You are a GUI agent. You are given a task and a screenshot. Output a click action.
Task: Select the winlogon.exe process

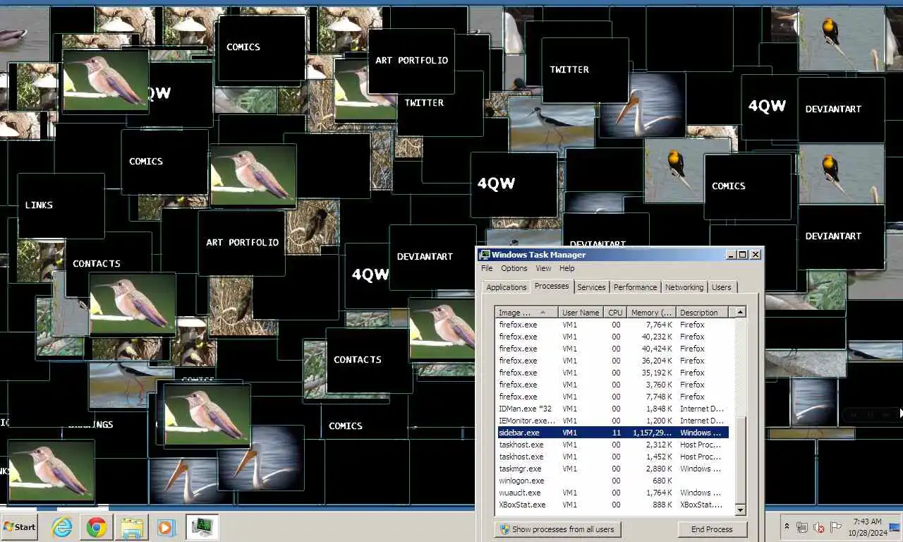(x=612, y=481)
